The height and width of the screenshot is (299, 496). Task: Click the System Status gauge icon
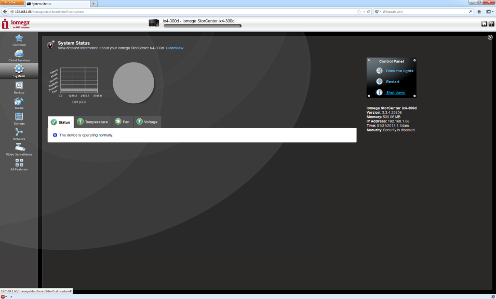[x=51, y=45]
